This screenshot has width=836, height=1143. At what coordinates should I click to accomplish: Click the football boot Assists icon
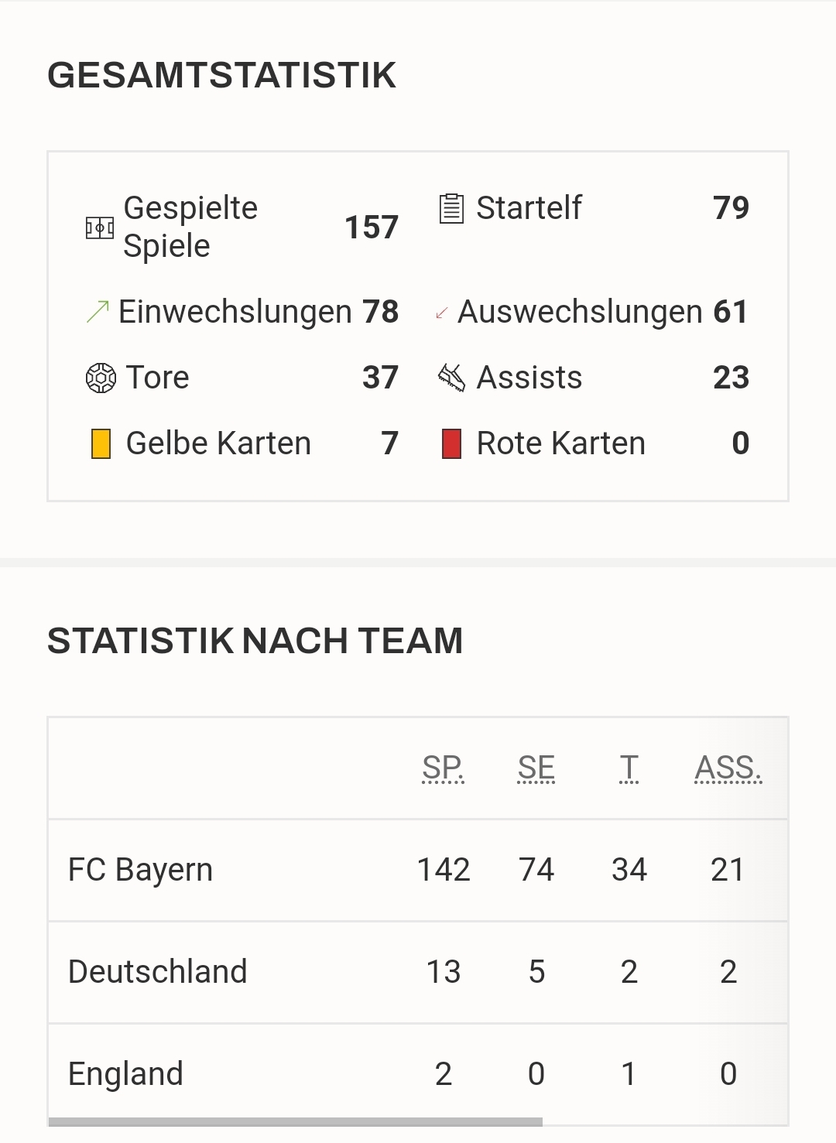451,378
